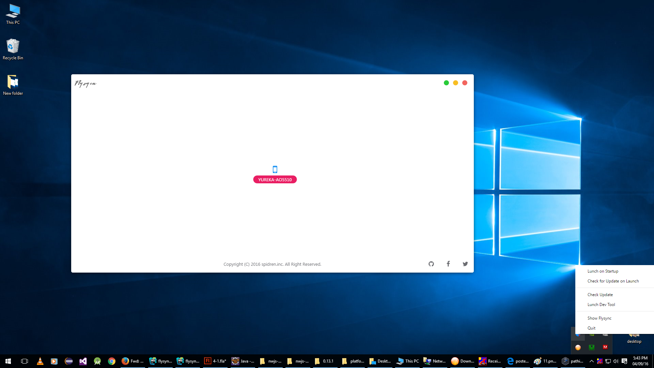Open the action center notifications panel
This screenshot has width=654, height=368.
(x=624, y=361)
